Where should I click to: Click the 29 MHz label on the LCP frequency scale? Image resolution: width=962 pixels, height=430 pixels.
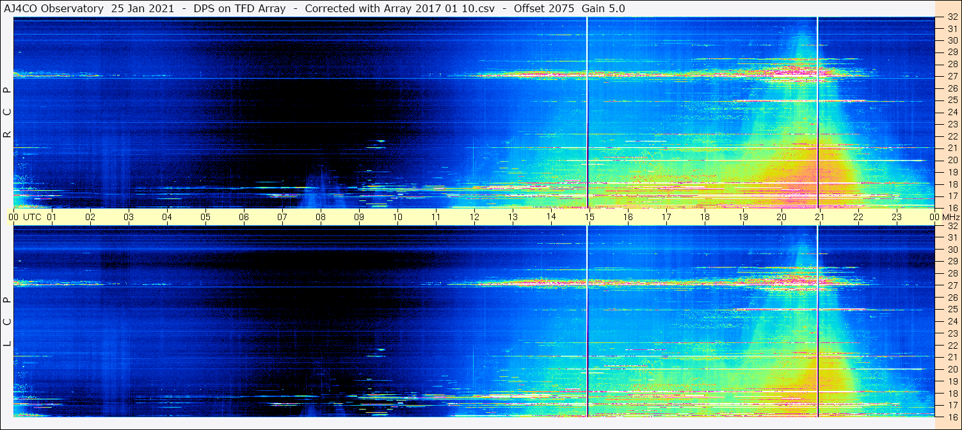point(952,262)
